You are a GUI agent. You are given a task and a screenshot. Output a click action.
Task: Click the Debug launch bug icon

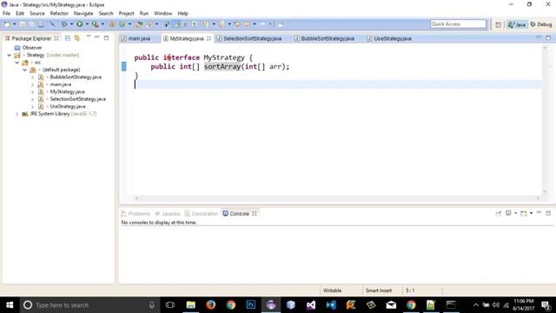click(x=63, y=24)
